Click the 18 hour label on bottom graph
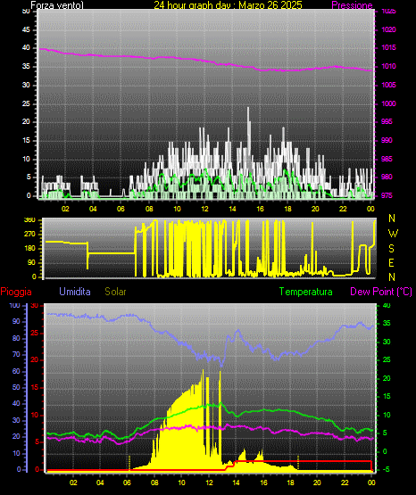The image size is (416, 495). tap(290, 483)
